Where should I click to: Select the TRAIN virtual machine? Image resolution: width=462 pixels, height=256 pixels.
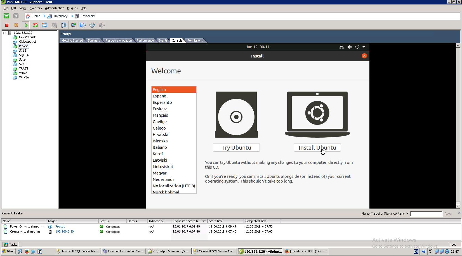(23, 69)
